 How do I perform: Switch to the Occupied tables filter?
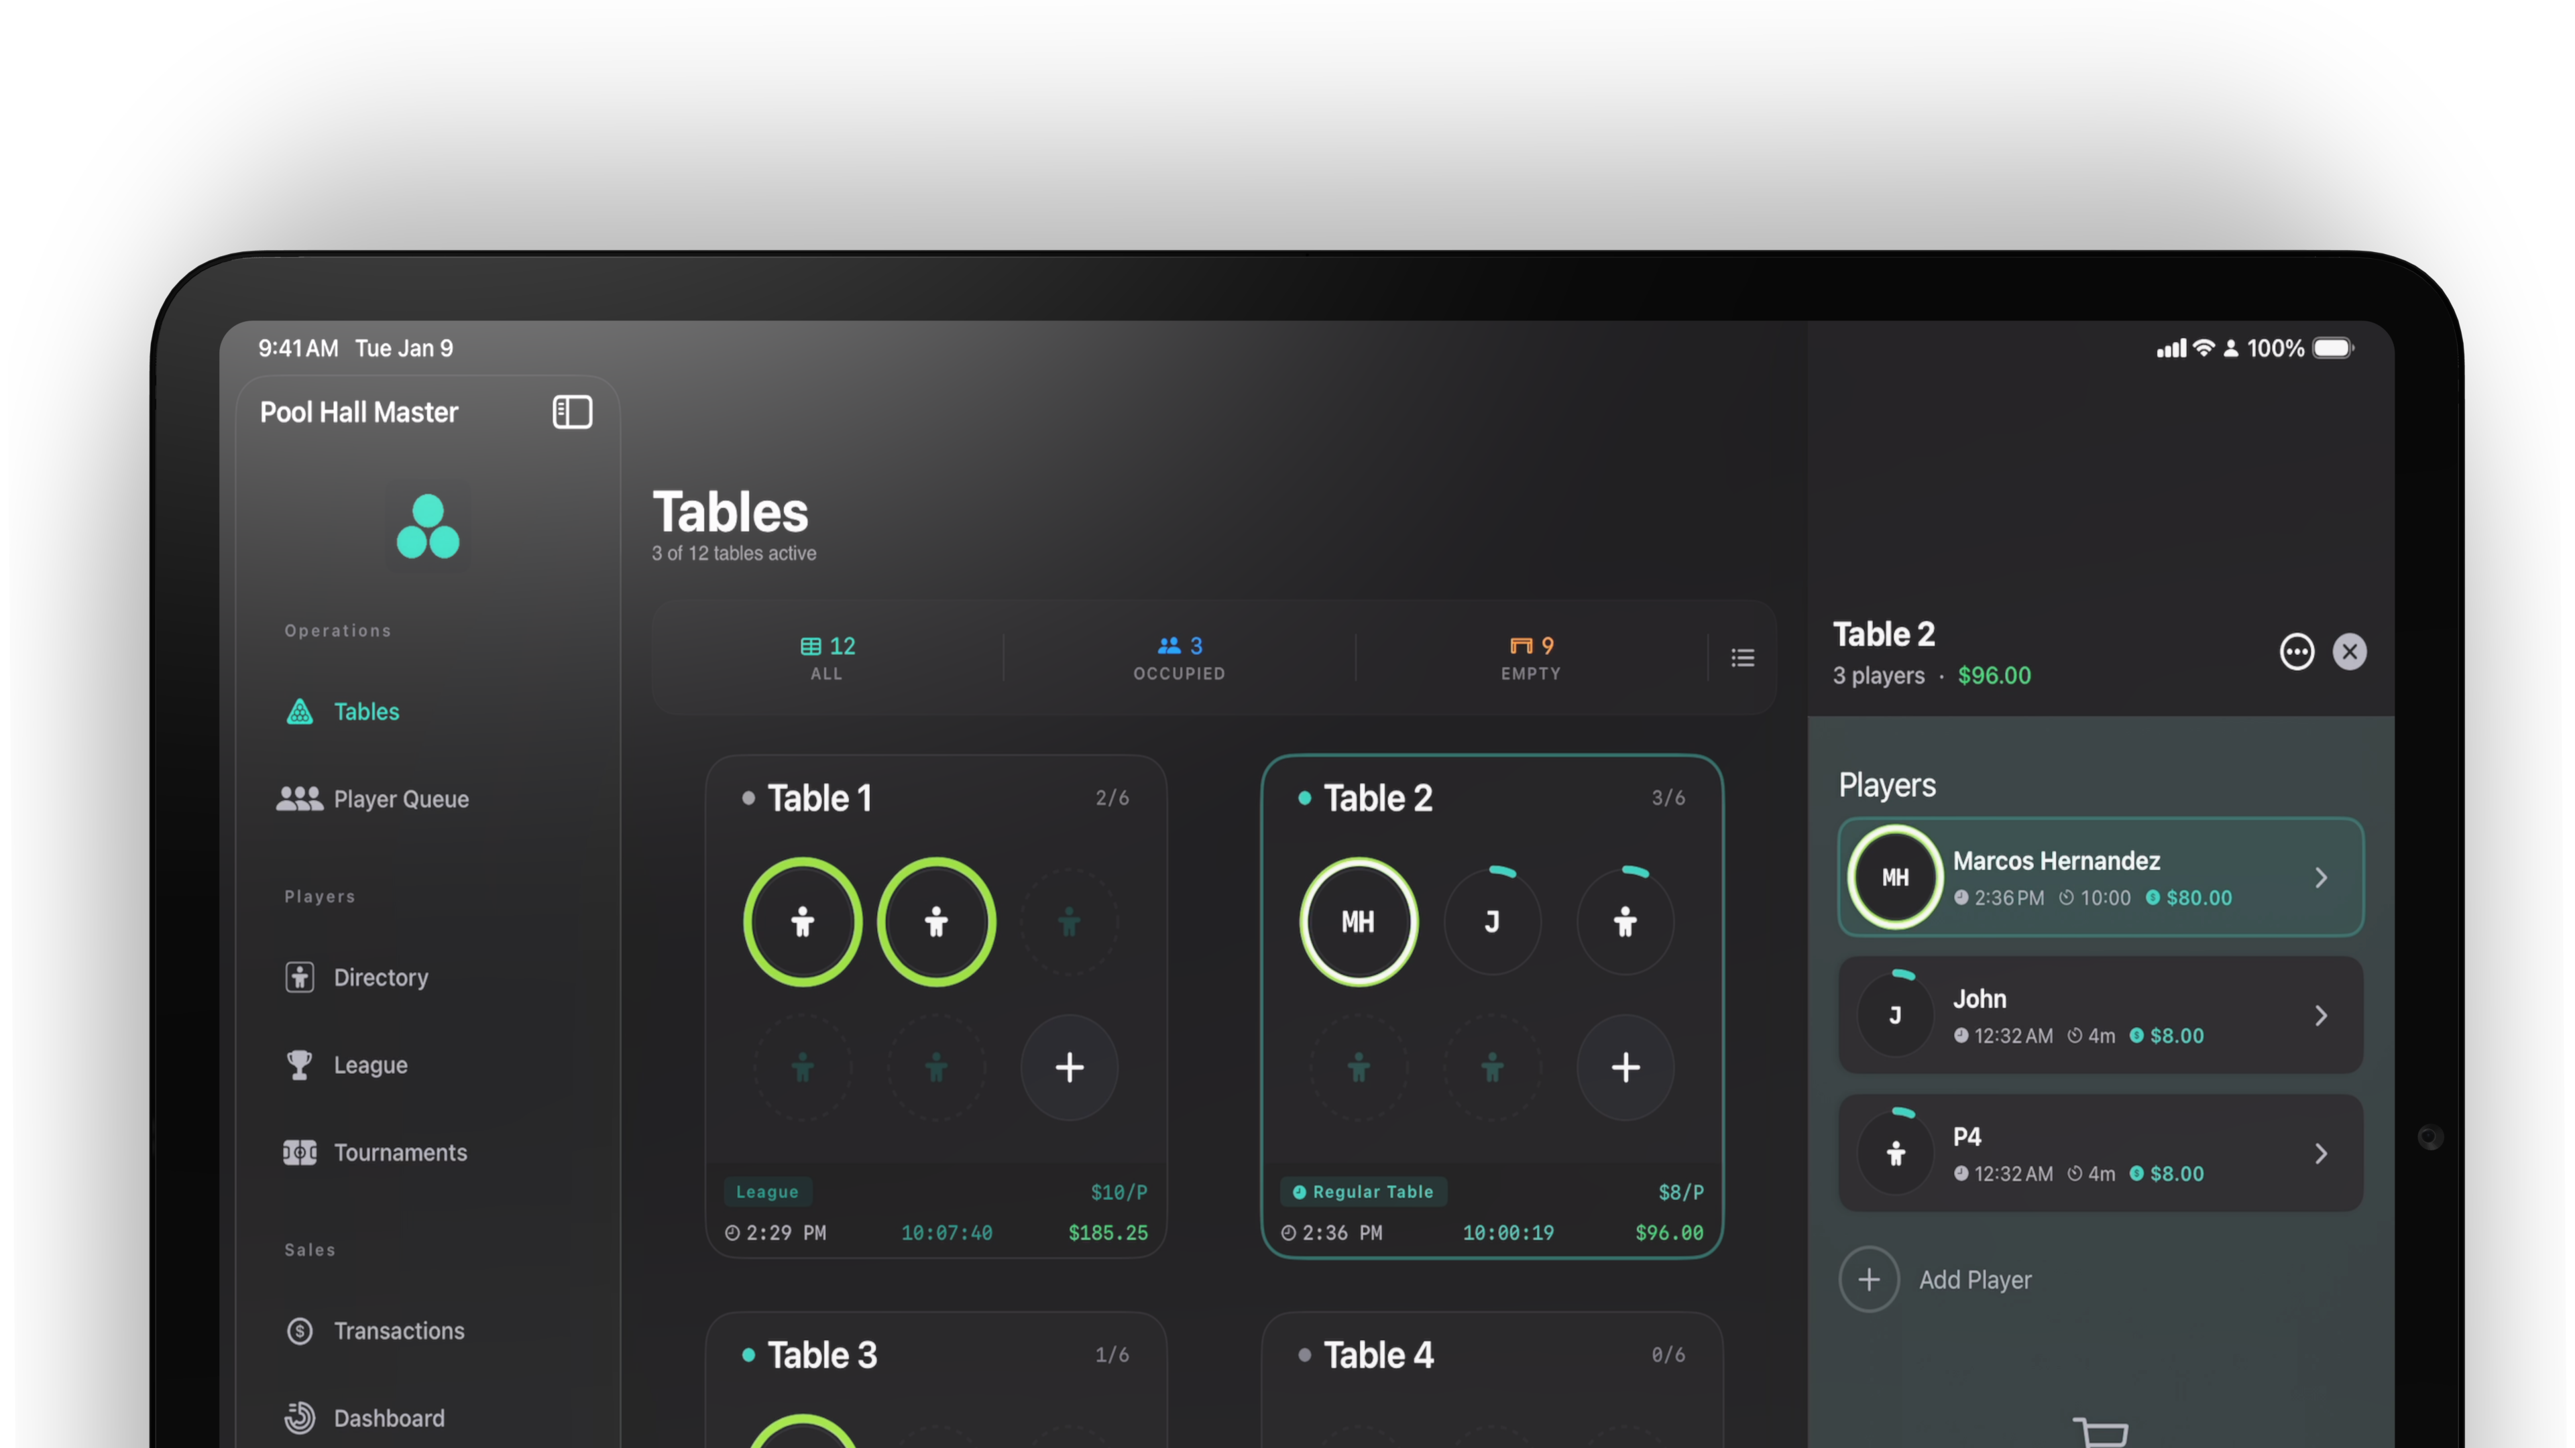point(1180,656)
